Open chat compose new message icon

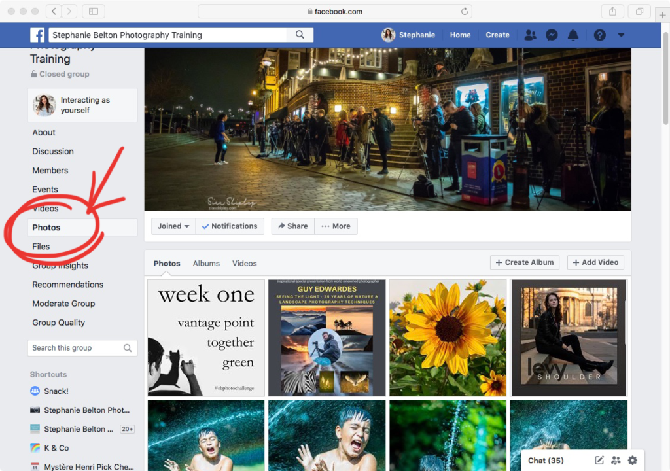tap(599, 461)
